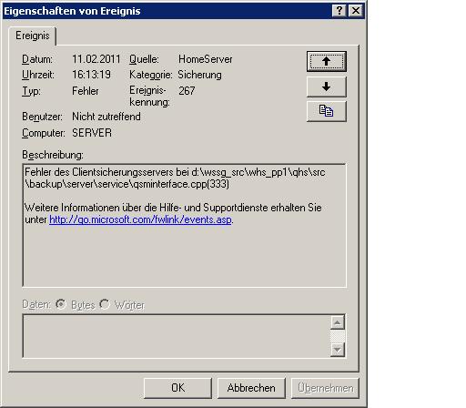Image resolution: width=466 pixels, height=408 pixels.
Task: Close the Eigenschaften von Ereignis dialog
Action: coord(356,11)
